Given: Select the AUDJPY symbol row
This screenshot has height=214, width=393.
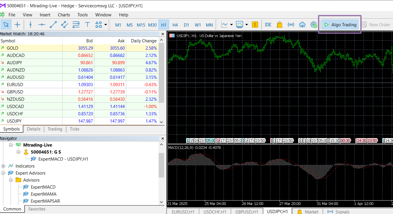Looking at the screenshot, I should pyautogui.click(x=79, y=62).
